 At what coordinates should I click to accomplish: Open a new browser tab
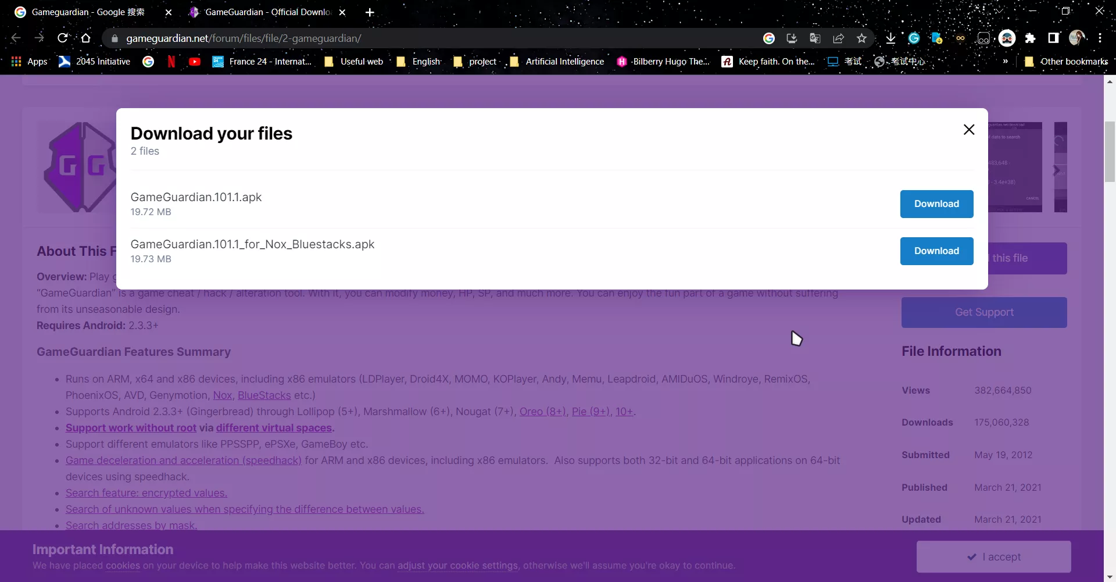click(370, 12)
